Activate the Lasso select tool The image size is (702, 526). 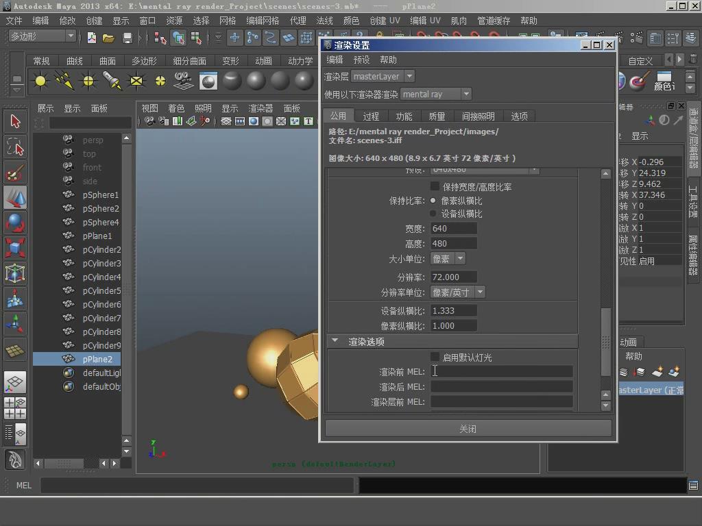pos(15,147)
